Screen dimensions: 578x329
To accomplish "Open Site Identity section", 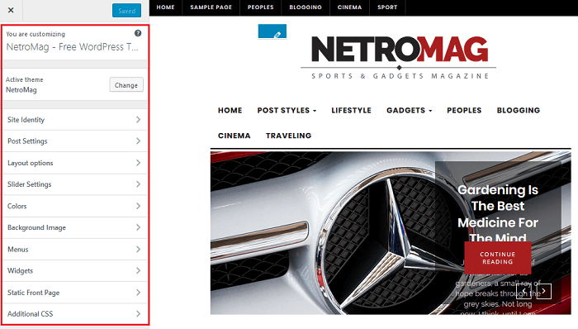I will pos(75,120).
